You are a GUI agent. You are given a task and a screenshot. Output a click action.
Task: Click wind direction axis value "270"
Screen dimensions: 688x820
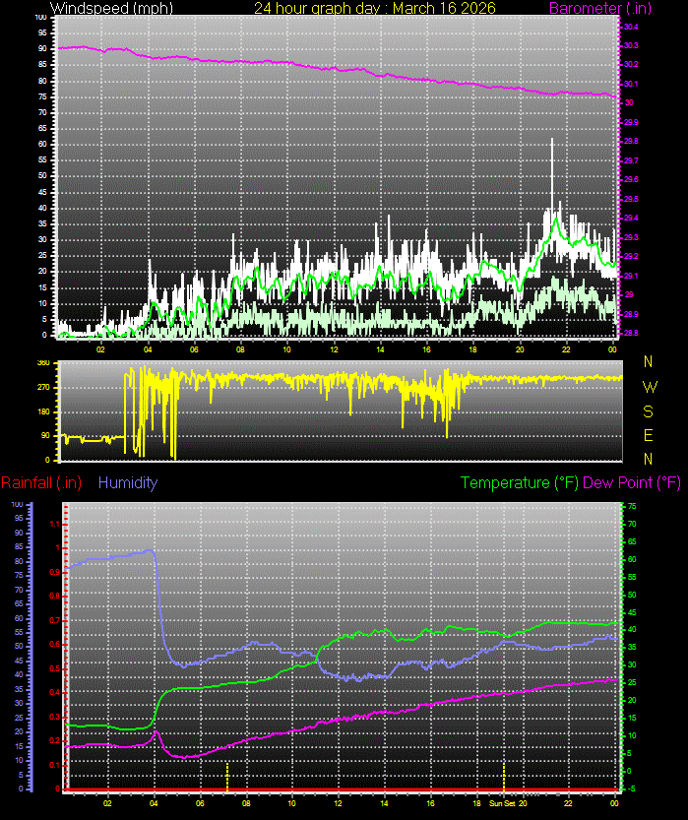coord(44,387)
